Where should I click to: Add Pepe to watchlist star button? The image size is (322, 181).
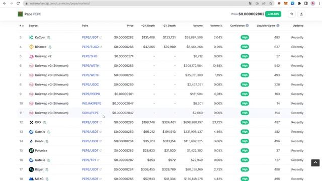[292, 14]
